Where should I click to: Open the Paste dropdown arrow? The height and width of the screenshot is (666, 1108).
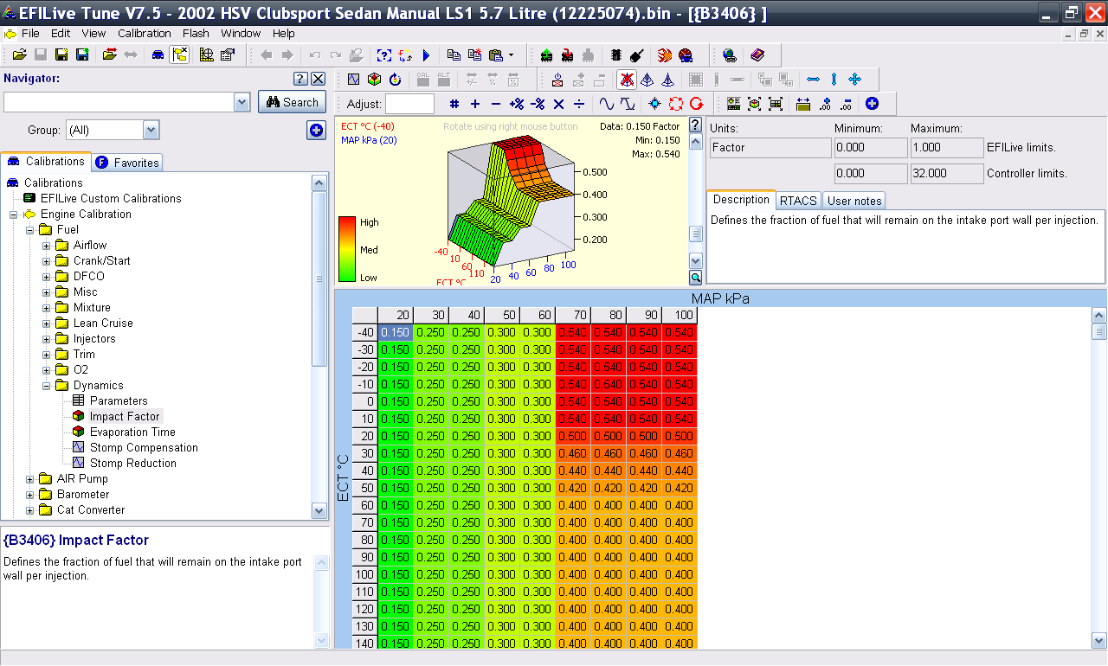click(511, 54)
